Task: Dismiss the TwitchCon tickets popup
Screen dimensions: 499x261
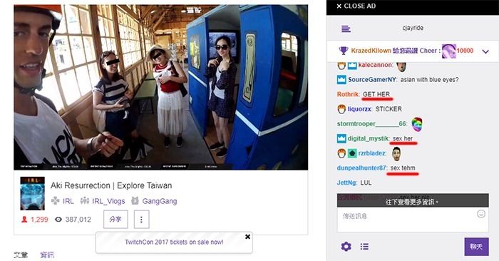Action: [x=247, y=237]
